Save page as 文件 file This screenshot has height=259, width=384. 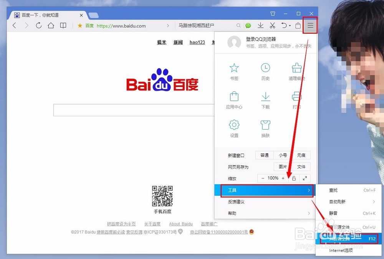(x=301, y=167)
